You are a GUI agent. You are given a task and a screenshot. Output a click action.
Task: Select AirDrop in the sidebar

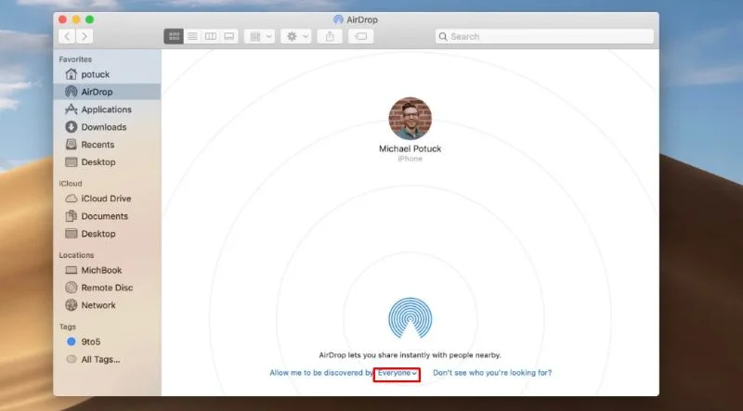107,92
